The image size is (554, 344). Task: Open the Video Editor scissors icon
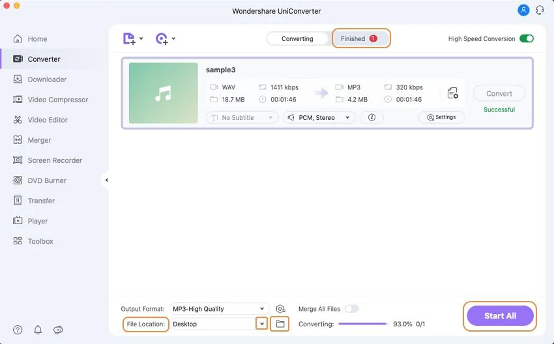tap(18, 120)
